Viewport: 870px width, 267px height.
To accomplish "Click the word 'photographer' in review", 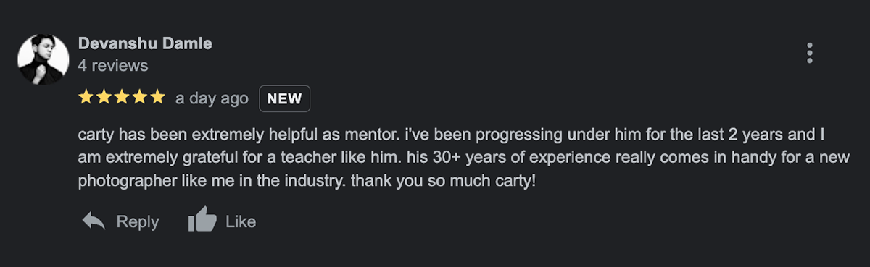I will coord(122,179).
